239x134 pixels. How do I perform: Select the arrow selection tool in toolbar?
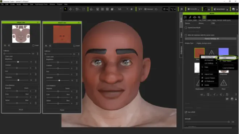[x=66, y=9]
